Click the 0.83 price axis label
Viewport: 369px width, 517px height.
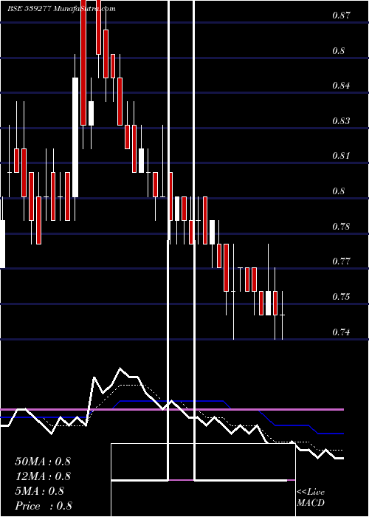(341, 121)
